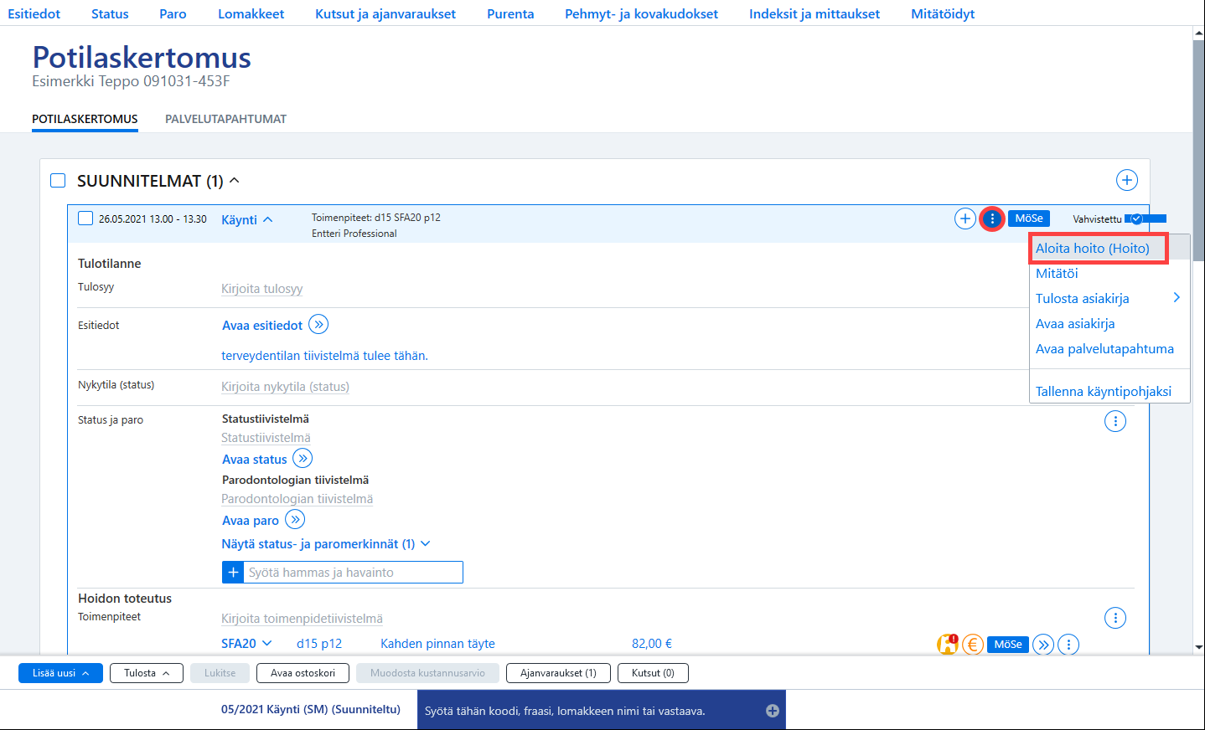
Task: Click double-arrow icon next to Avaa paro
Action: (x=295, y=519)
